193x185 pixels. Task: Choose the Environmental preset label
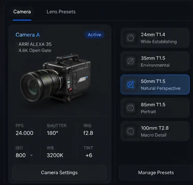coord(155,65)
